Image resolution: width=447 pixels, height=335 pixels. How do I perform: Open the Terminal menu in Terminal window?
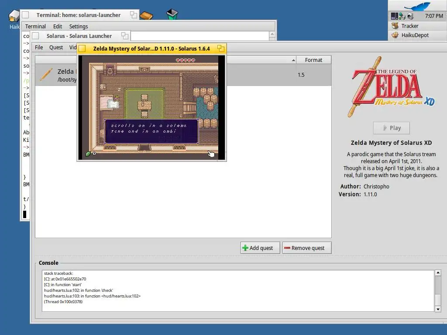pos(35,27)
